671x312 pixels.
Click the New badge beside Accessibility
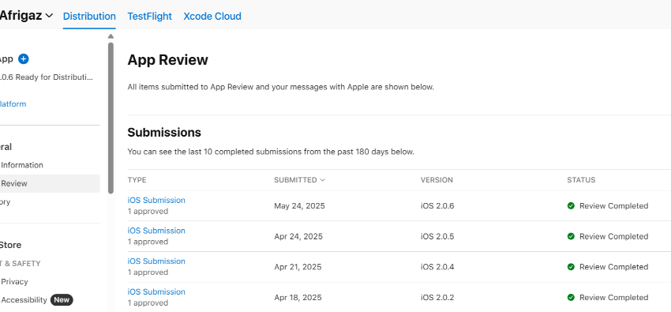click(62, 300)
